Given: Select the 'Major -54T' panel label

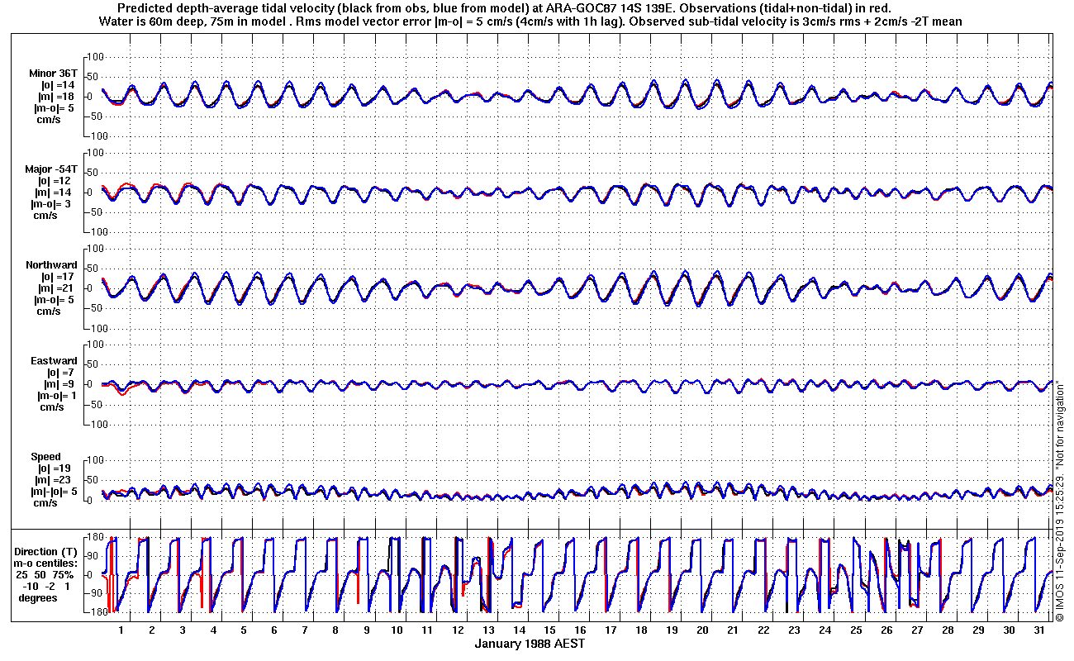Looking at the screenshot, I should coord(51,169).
